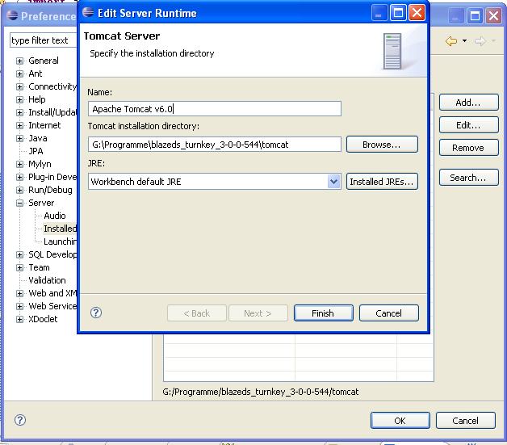Maximize the Preferences window
The image size is (507, 445).
click(475, 15)
